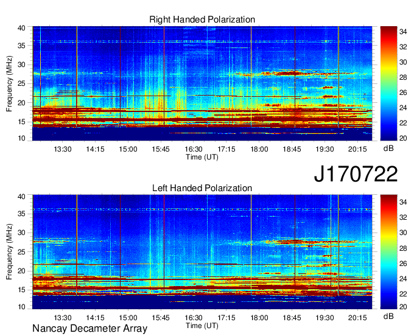This screenshot has width=414, height=336.
Task: Click the 16:30 time tick on the Right Handed plot
Action: pos(194,149)
